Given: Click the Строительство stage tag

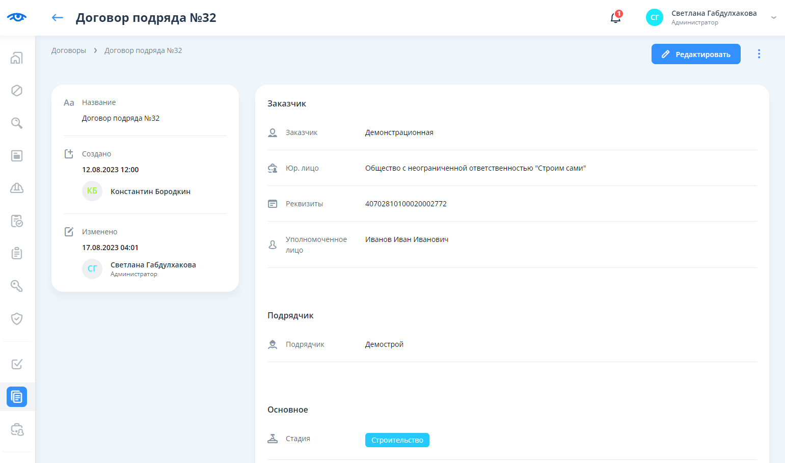Looking at the screenshot, I should tap(397, 440).
